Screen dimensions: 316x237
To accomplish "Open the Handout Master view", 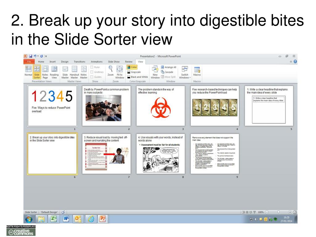I will (x=74, y=72).
